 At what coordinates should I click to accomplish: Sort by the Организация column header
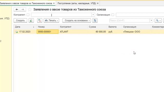(136, 27)
